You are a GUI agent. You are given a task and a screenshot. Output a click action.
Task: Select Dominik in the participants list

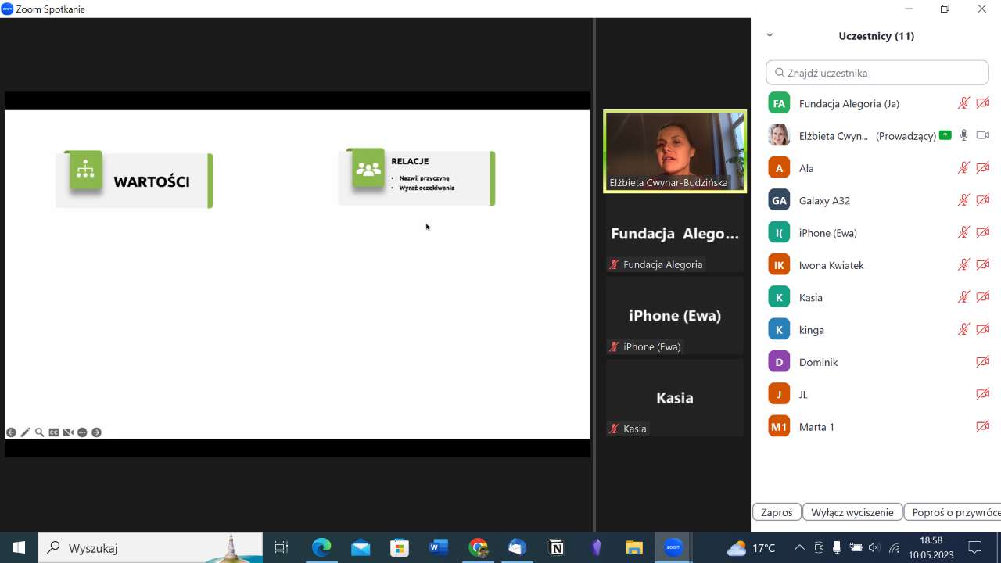tap(818, 362)
